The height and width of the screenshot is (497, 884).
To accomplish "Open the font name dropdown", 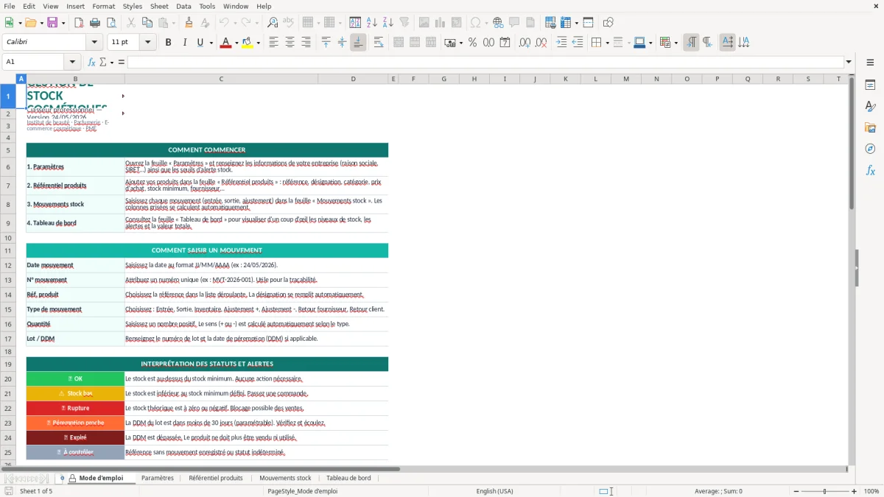I will coord(94,43).
